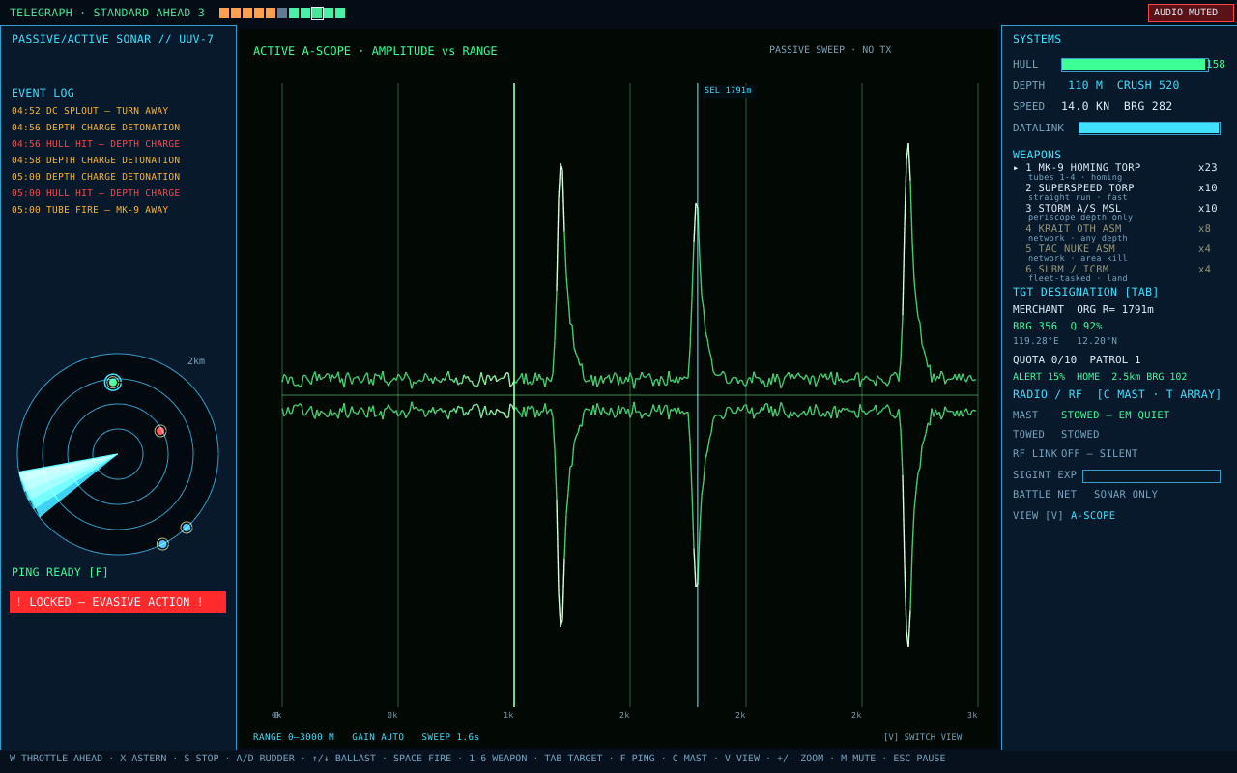Click the red LOCKED – EVASIVE ACTION alert
Viewport: 1237px width, 773px height.
(x=118, y=602)
